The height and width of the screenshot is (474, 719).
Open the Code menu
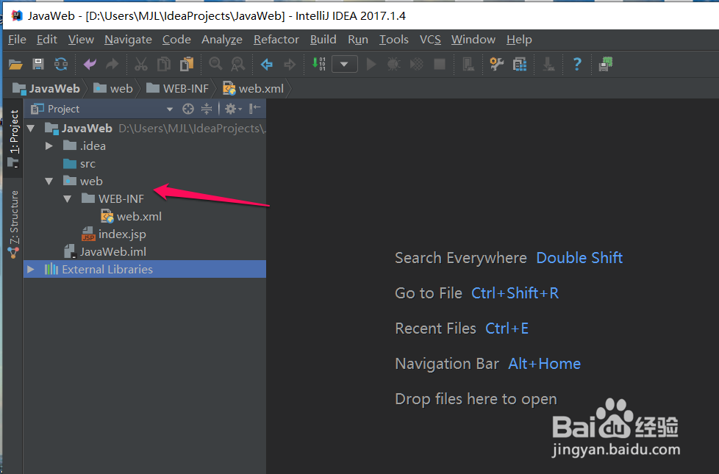pos(176,40)
